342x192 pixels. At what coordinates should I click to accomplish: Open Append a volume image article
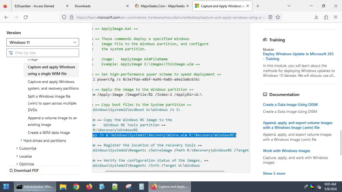52,121
